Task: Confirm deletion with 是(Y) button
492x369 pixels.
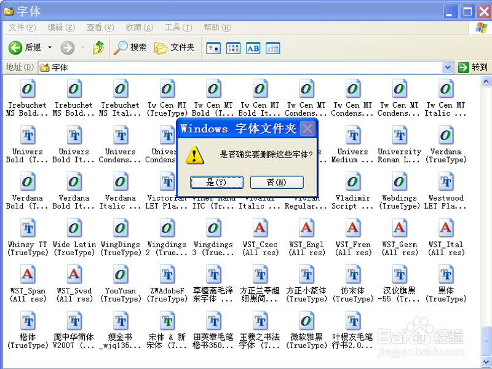Action: pos(216,182)
